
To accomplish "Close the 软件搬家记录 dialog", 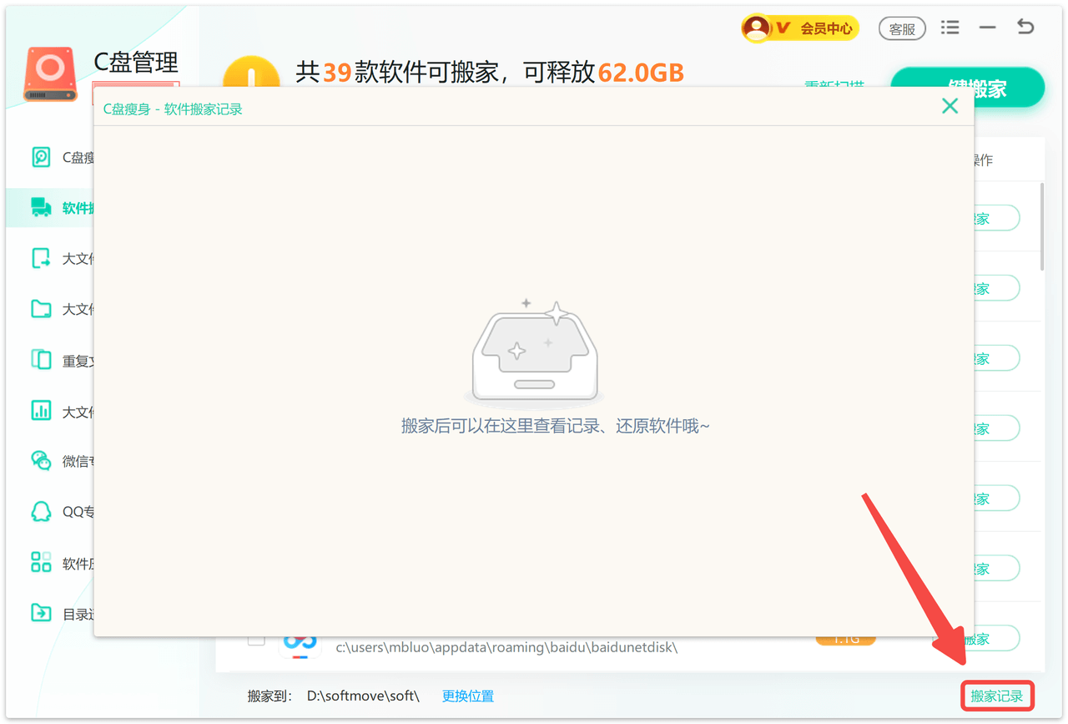I will (x=950, y=106).
